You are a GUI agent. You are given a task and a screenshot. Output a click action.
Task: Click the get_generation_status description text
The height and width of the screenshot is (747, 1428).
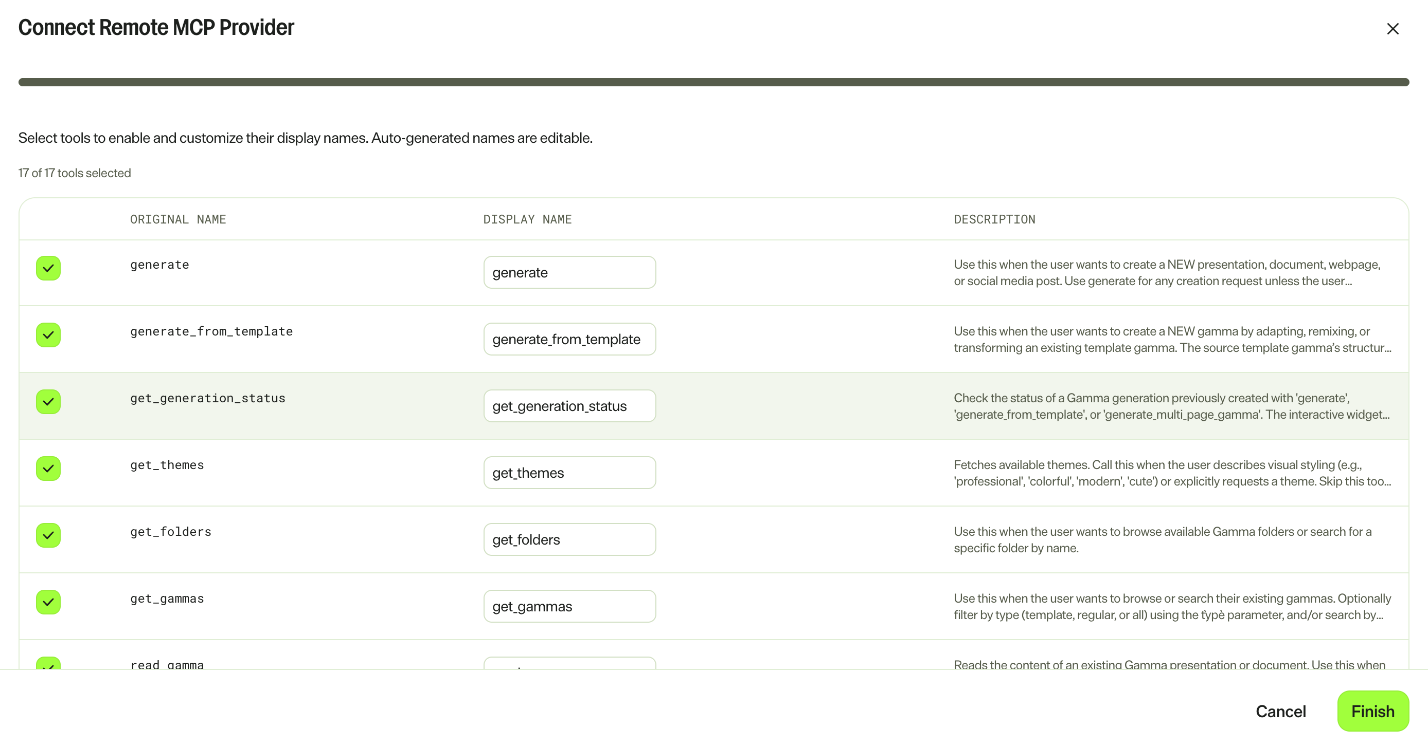[x=1171, y=406]
